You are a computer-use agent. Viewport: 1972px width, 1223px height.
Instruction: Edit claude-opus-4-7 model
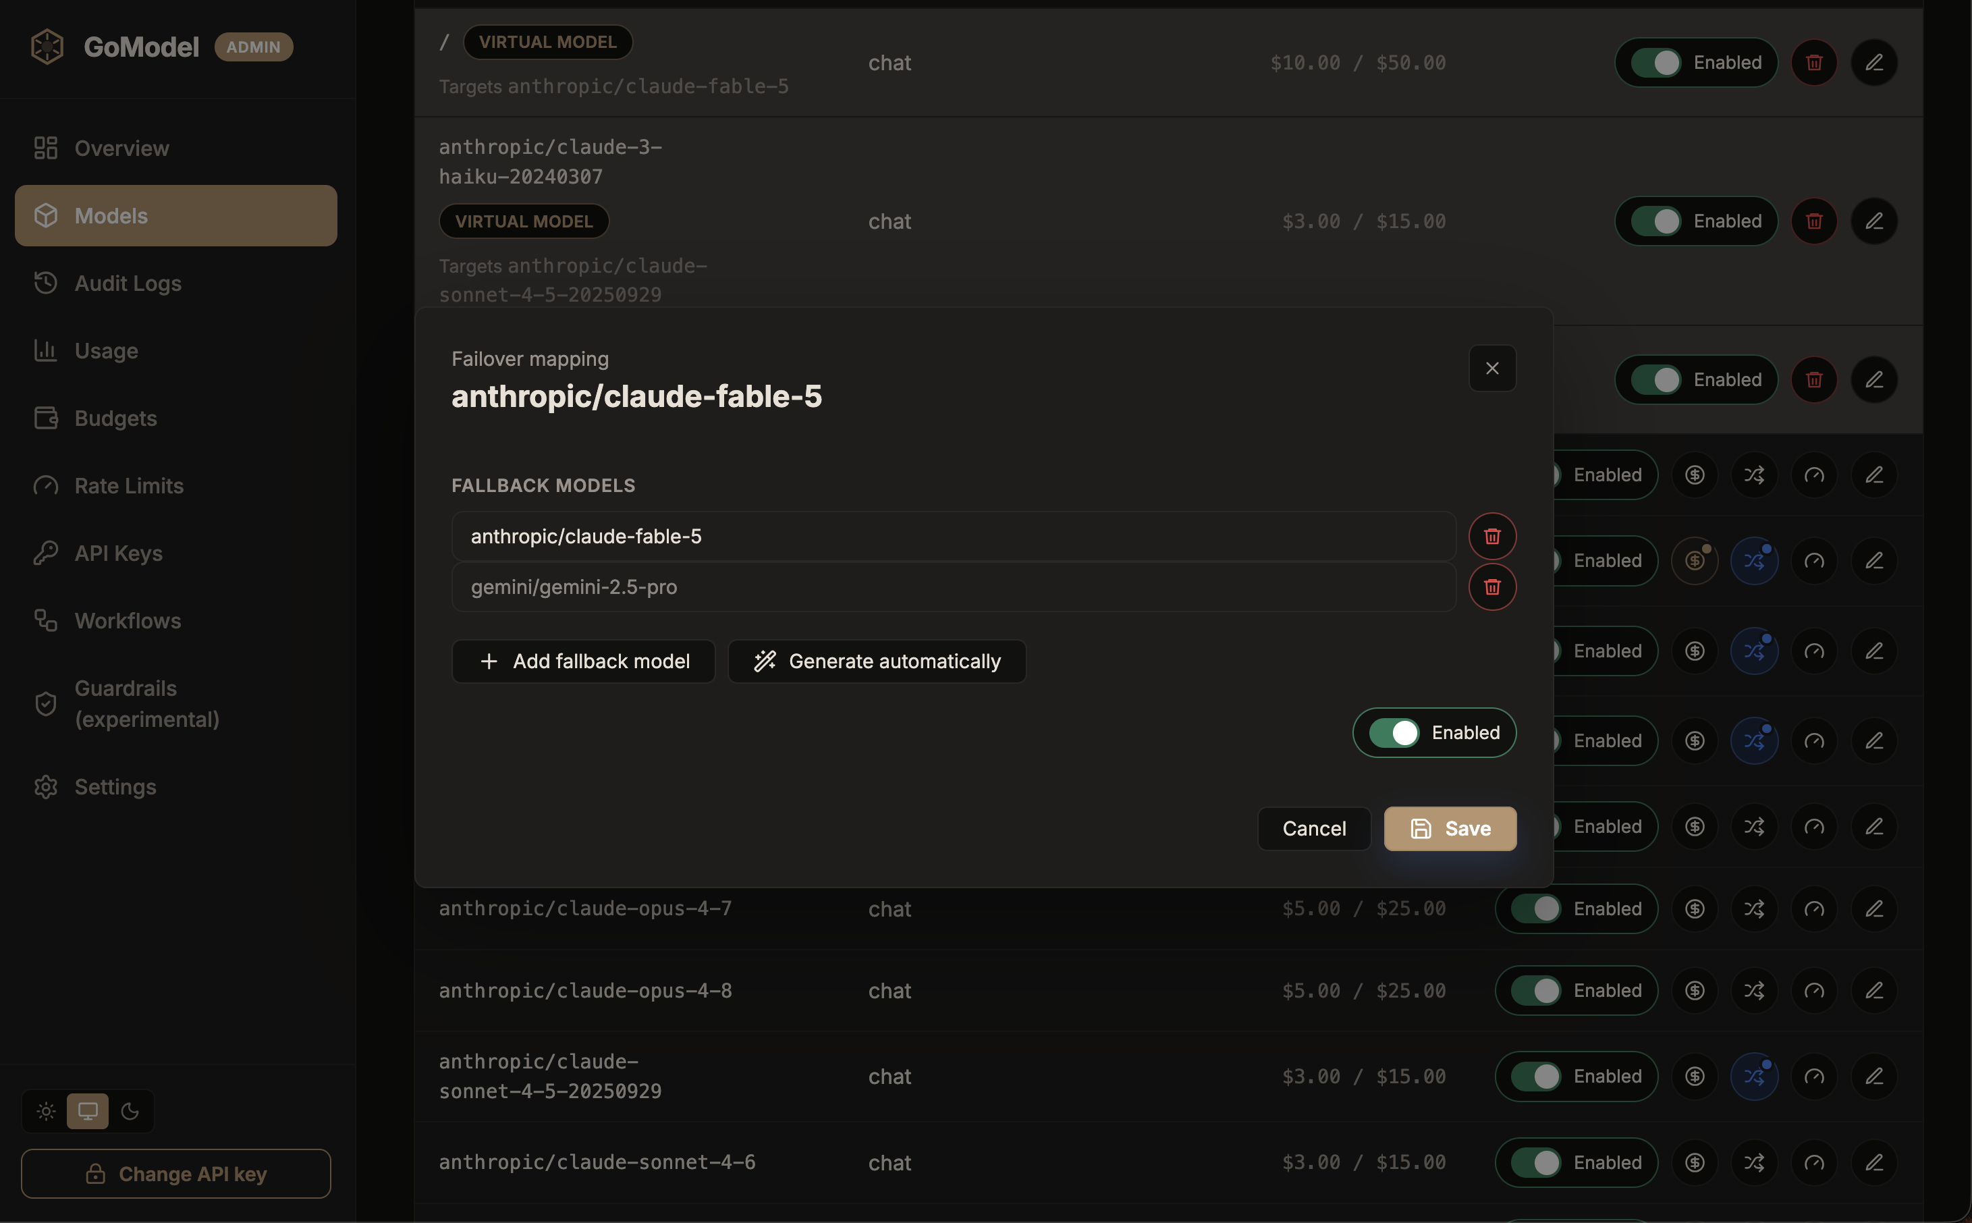(x=1874, y=908)
